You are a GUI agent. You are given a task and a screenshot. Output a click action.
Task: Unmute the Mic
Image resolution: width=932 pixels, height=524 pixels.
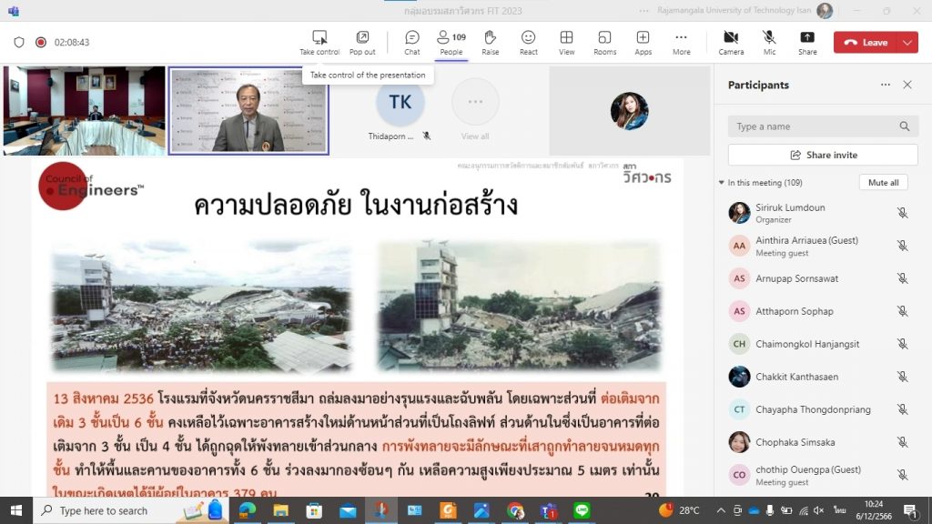[x=769, y=42]
